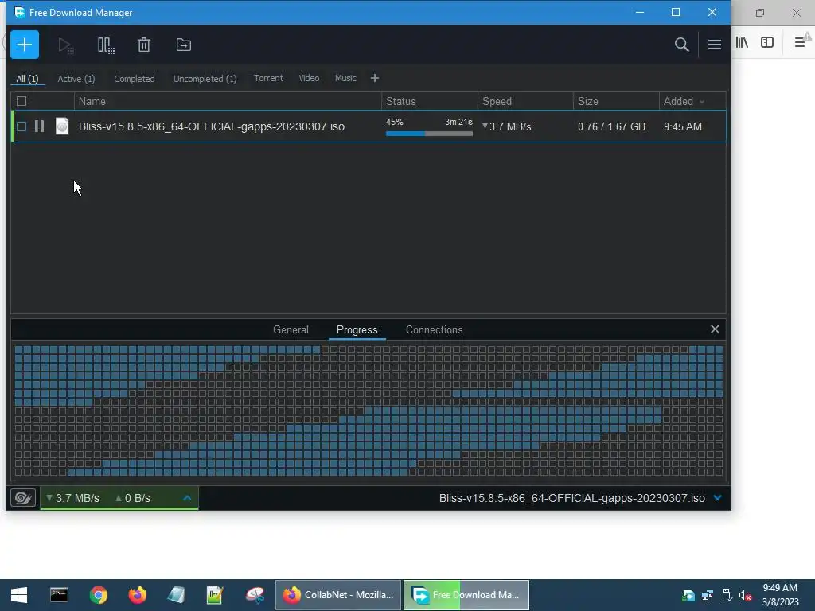Close the download details panel
This screenshot has width=815, height=611.
715,329
